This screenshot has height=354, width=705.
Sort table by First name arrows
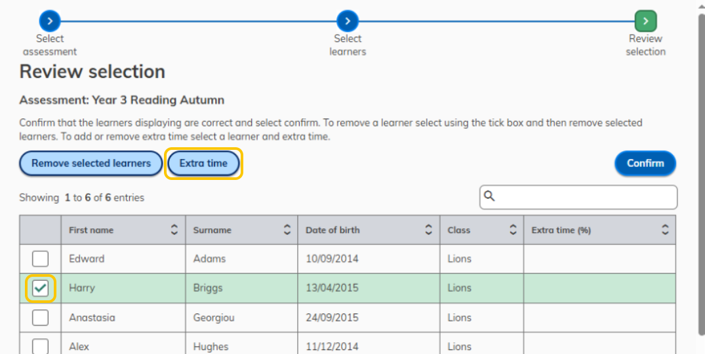tap(174, 230)
